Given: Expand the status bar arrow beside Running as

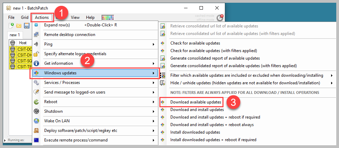Looking at the screenshot, I should [x=5, y=140].
